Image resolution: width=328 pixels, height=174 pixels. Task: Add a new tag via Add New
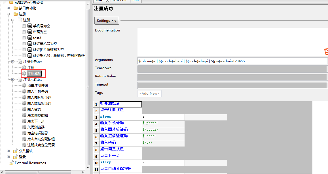tap(149, 93)
